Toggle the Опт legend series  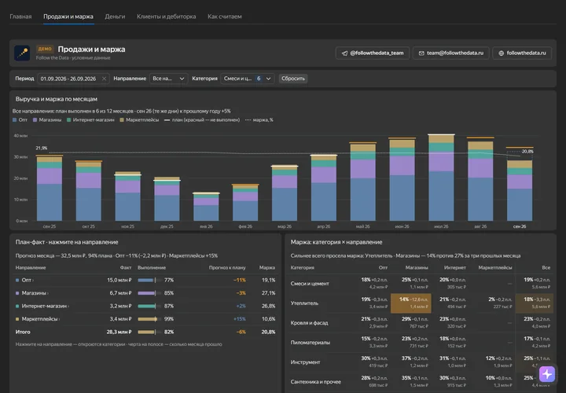pos(20,119)
